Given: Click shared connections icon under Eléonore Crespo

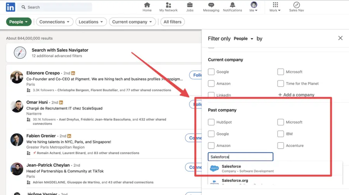Looking at the screenshot, I should [x=28, y=90].
